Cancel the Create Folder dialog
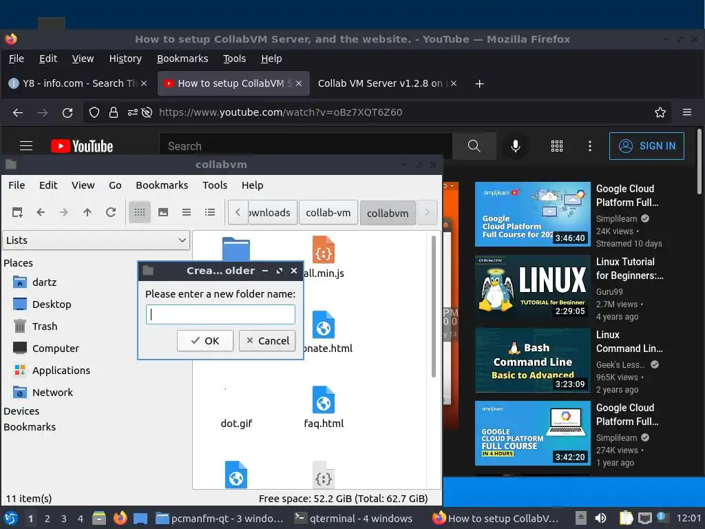The image size is (705, 529). point(268,340)
